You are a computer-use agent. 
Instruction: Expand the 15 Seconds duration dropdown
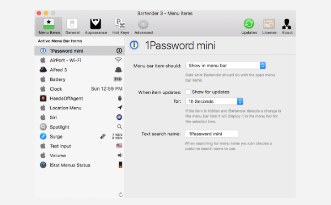(x=214, y=101)
